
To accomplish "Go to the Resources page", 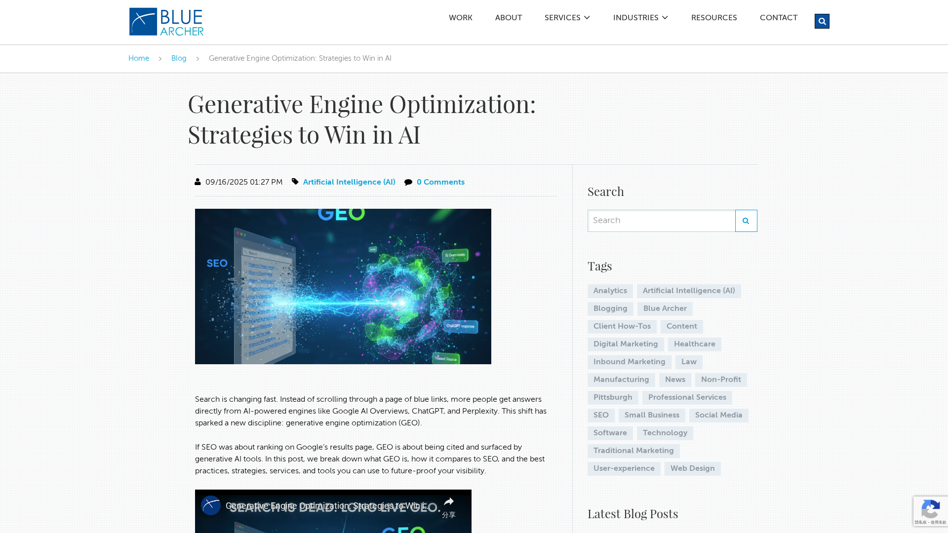I will 713,18.
